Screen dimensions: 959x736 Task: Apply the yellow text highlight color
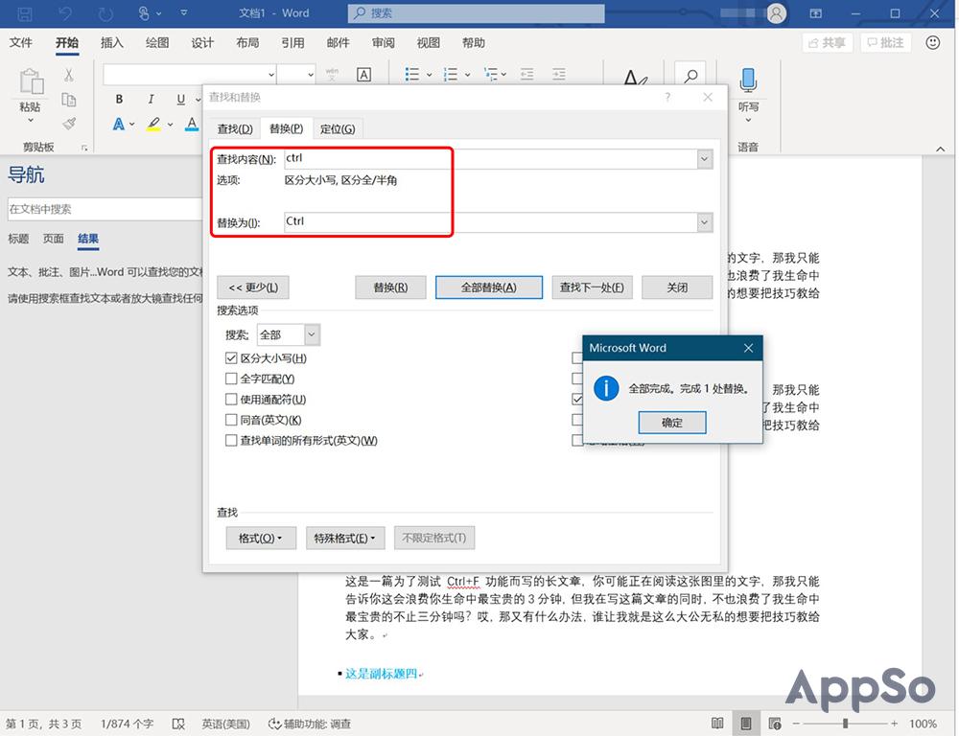pyautogui.click(x=153, y=124)
